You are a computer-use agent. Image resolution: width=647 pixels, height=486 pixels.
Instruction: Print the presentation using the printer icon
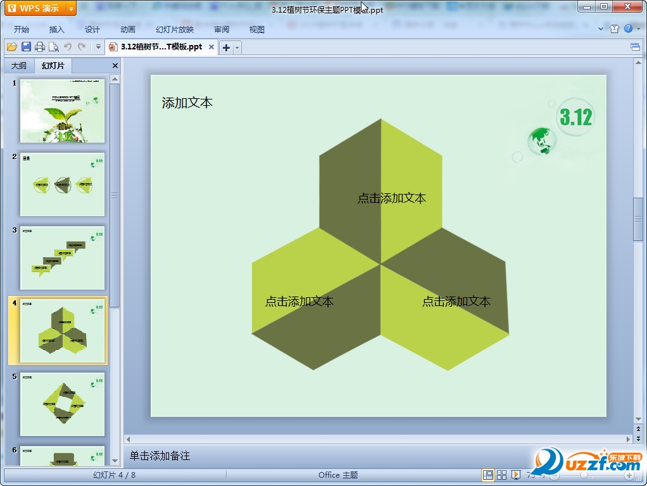[40, 47]
